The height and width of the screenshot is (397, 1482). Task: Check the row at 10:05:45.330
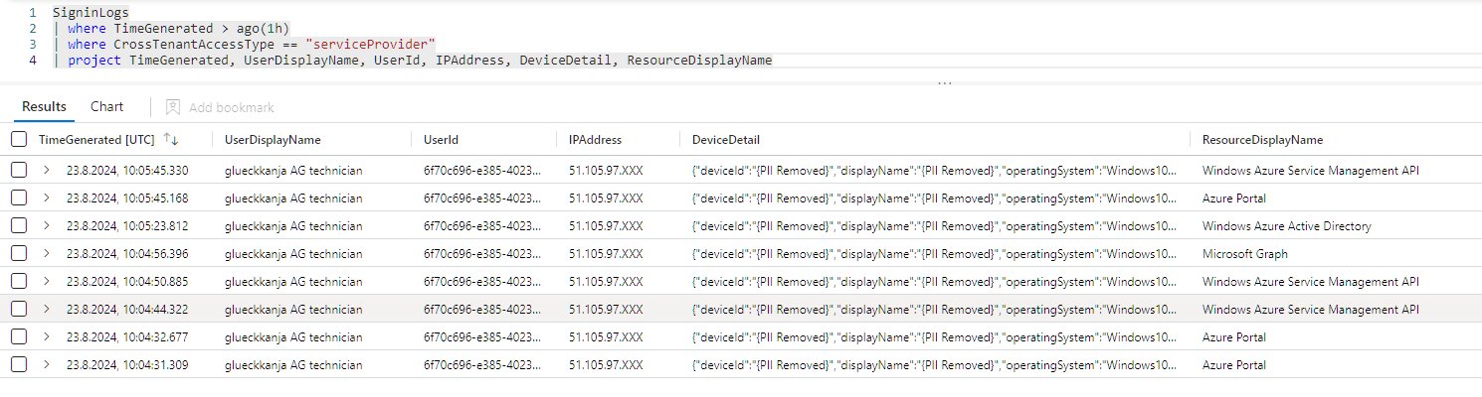19,170
